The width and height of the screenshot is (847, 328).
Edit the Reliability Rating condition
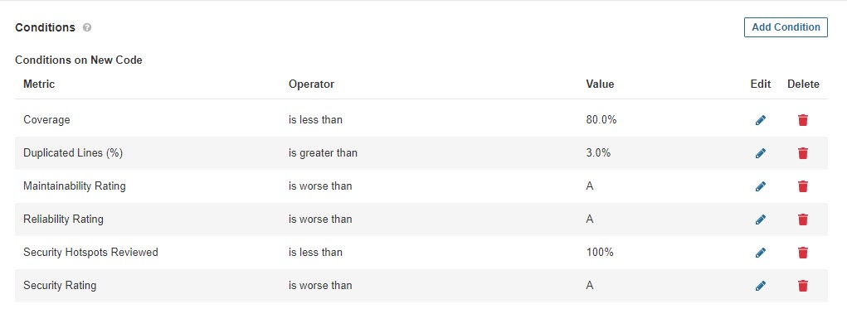click(x=761, y=219)
